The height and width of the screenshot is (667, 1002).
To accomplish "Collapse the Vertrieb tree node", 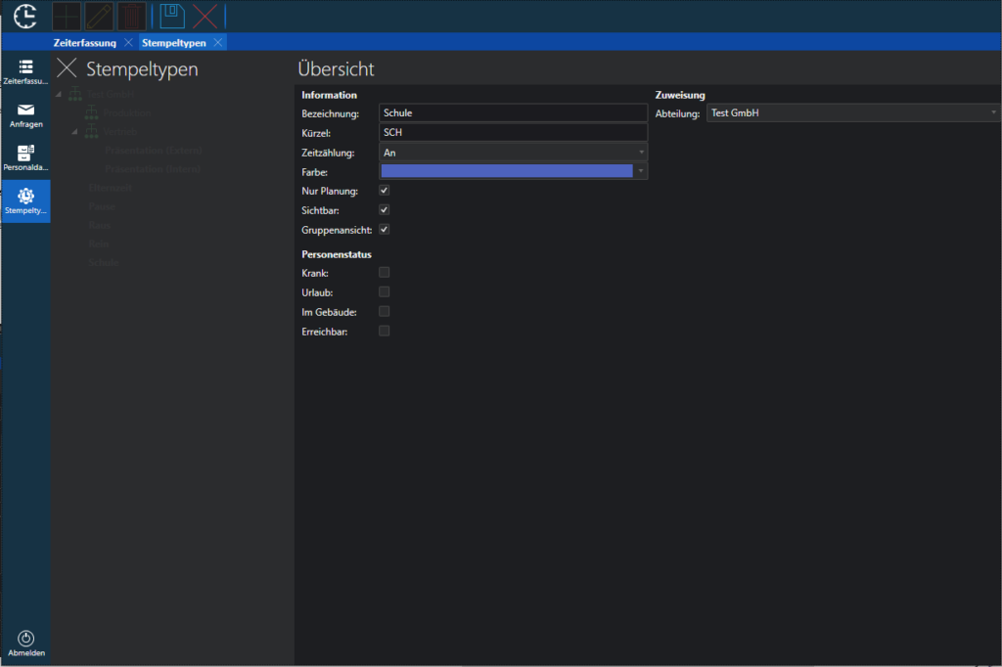I will (74, 132).
